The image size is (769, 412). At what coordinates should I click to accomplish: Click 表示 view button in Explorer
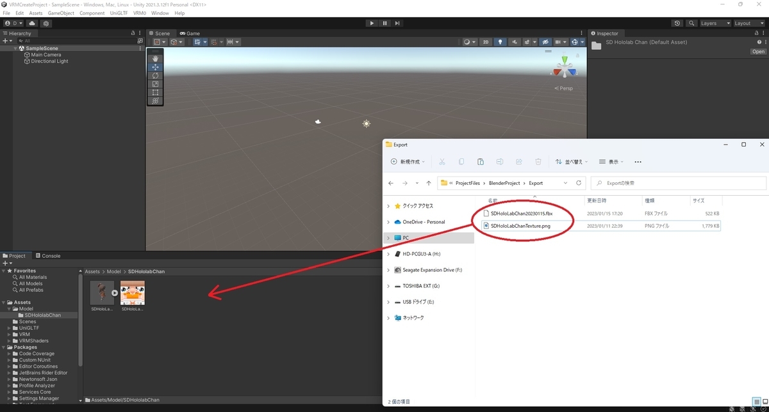click(x=610, y=162)
